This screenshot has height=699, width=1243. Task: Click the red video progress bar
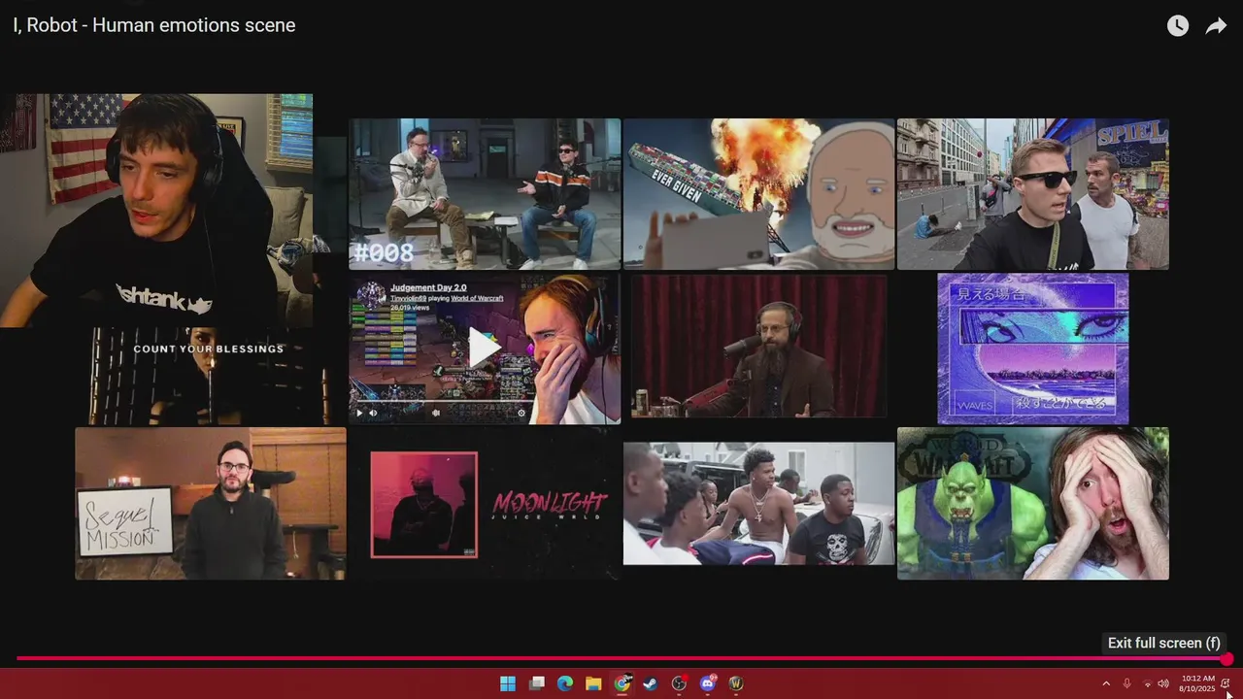(x=621, y=658)
